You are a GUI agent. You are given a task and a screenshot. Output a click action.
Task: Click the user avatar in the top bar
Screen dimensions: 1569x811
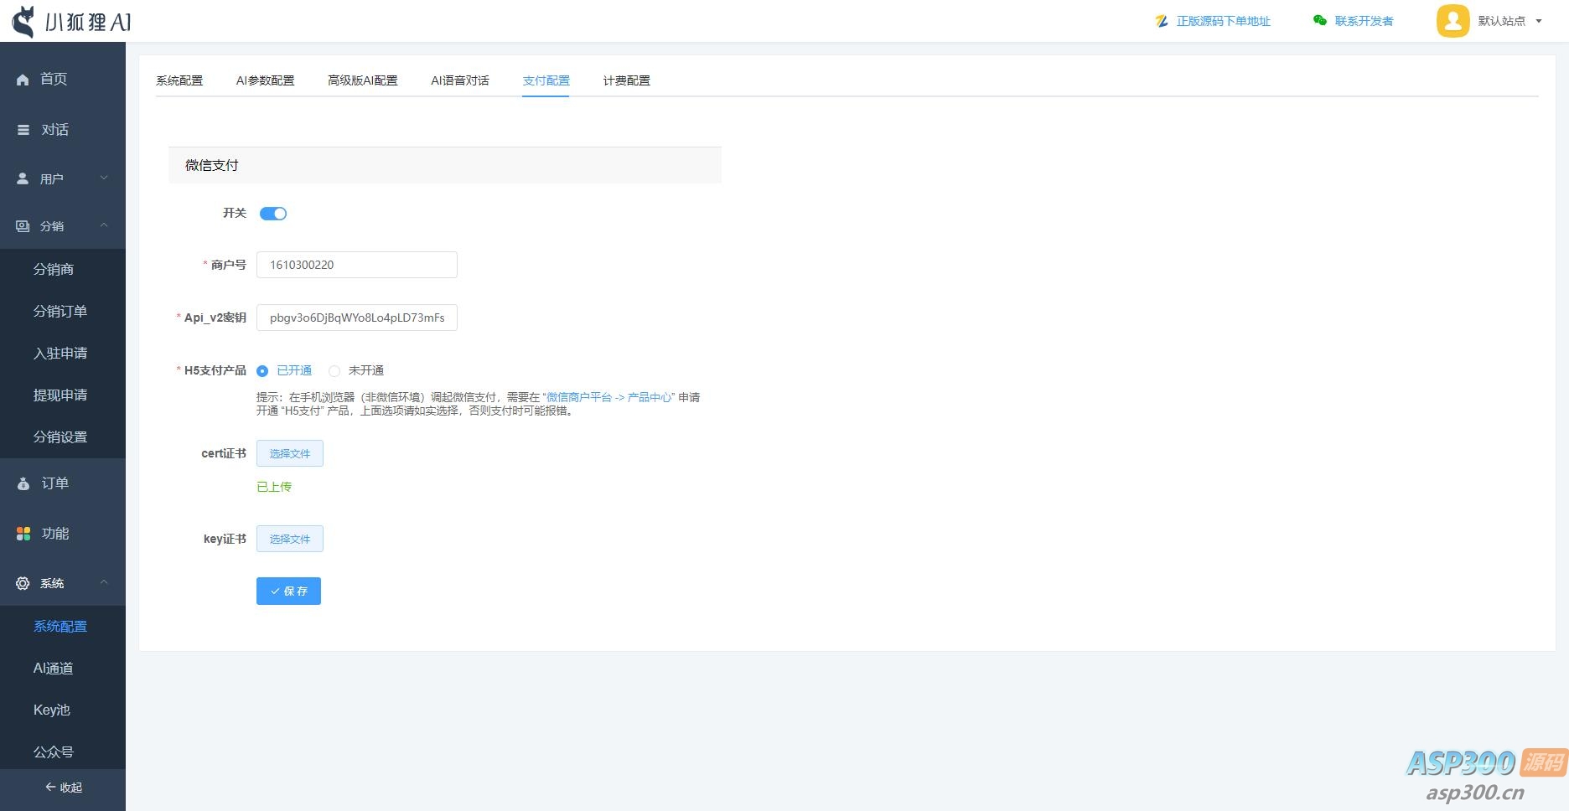pyautogui.click(x=1452, y=21)
